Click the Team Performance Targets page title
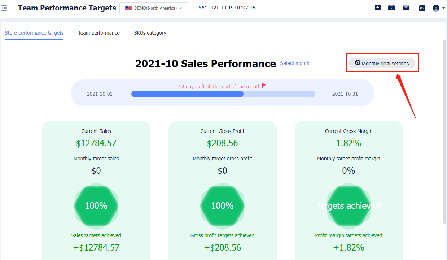 pos(67,8)
